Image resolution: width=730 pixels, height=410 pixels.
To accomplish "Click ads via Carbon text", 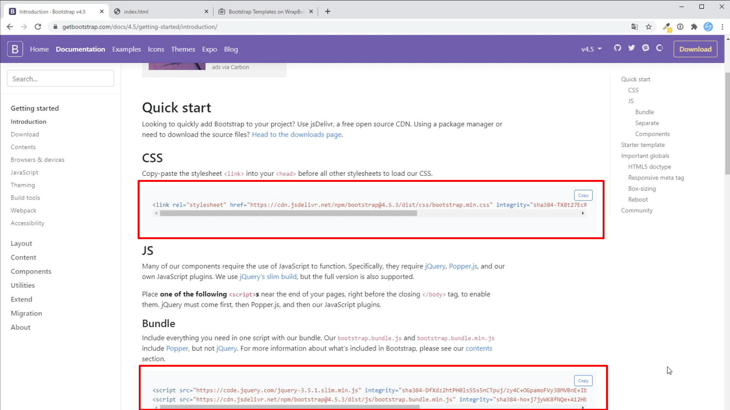I will click(x=230, y=67).
